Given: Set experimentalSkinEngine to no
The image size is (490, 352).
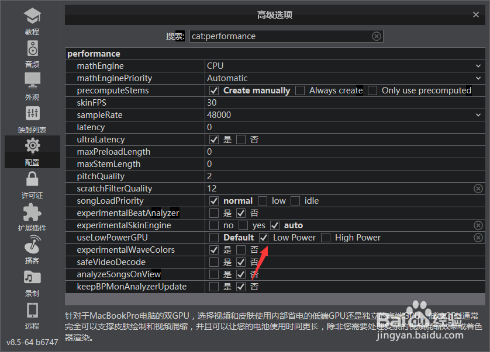Looking at the screenshot, I should [214, 225].
